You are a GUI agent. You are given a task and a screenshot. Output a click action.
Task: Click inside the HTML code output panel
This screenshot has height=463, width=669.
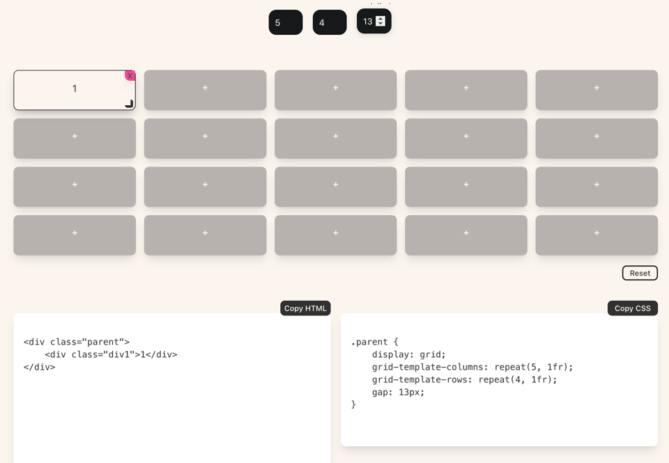(x=171, y=404)
